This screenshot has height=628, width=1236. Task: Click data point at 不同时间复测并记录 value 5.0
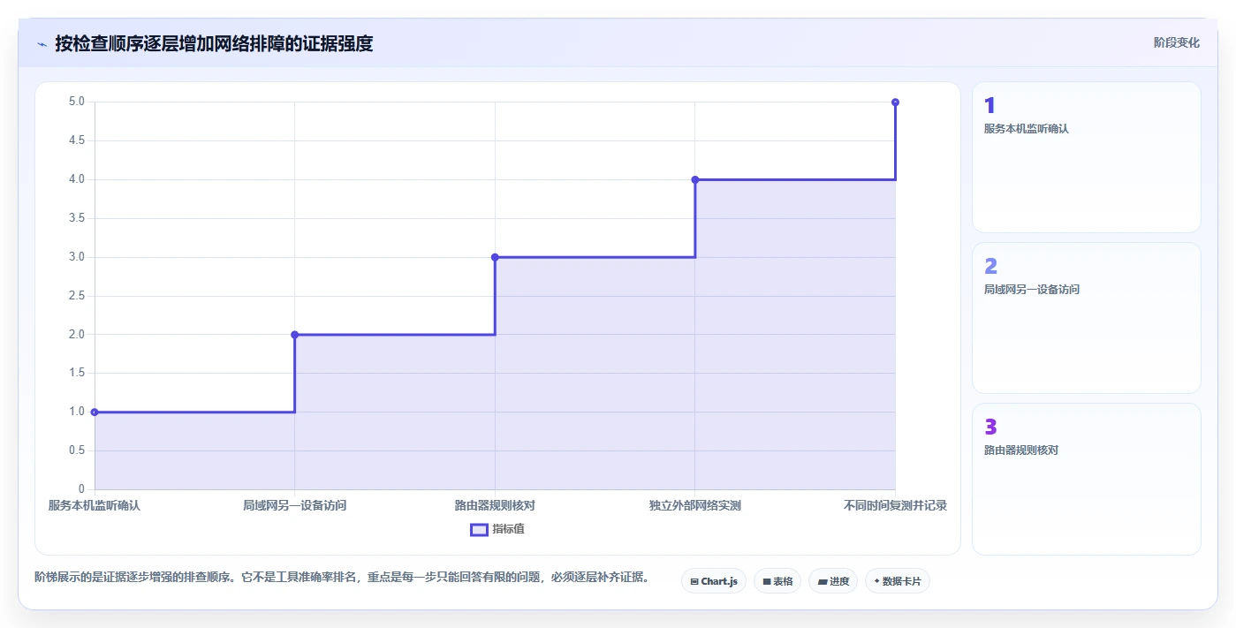895,102
